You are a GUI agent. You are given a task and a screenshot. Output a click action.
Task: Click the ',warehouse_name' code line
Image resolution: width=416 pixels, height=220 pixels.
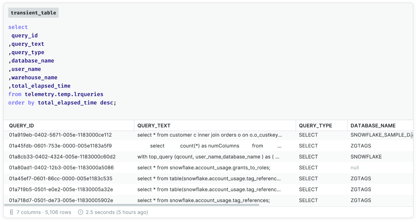click(33, 78)
